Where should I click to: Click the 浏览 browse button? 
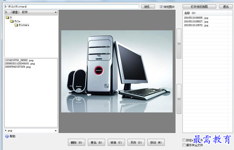click(148, 7)
